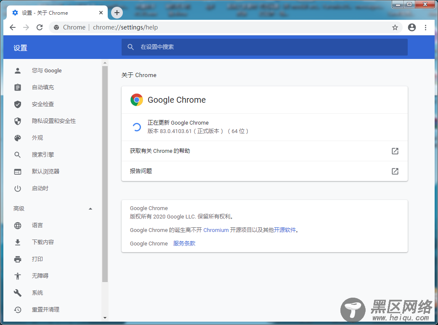Click the 启动时 menu label
The height and width of the screenshot is (325, 438).
click(x=40, y=188)
